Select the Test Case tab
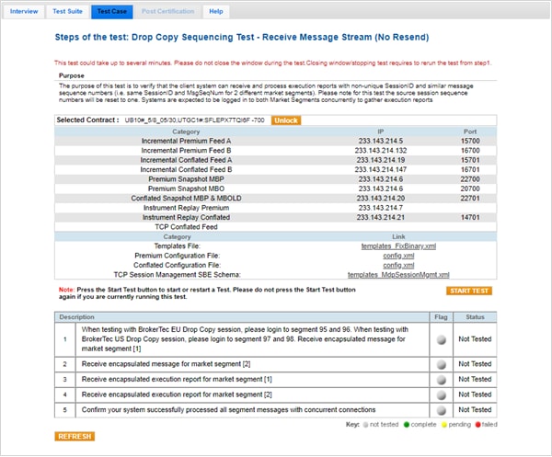Viewport: 552px width, 457px height. click(x=111, y=12)
